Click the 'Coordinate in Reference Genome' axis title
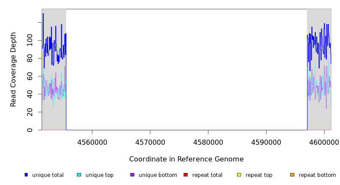The height and width of the screenshot is (185, 340). [186, 159]
